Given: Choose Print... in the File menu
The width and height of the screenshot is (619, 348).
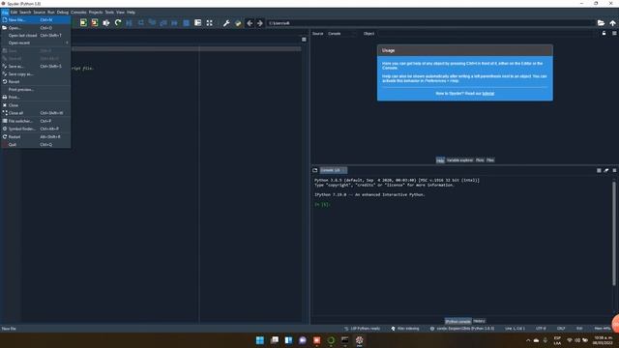Looking at the screenshot, I should [x=36, y=97].
